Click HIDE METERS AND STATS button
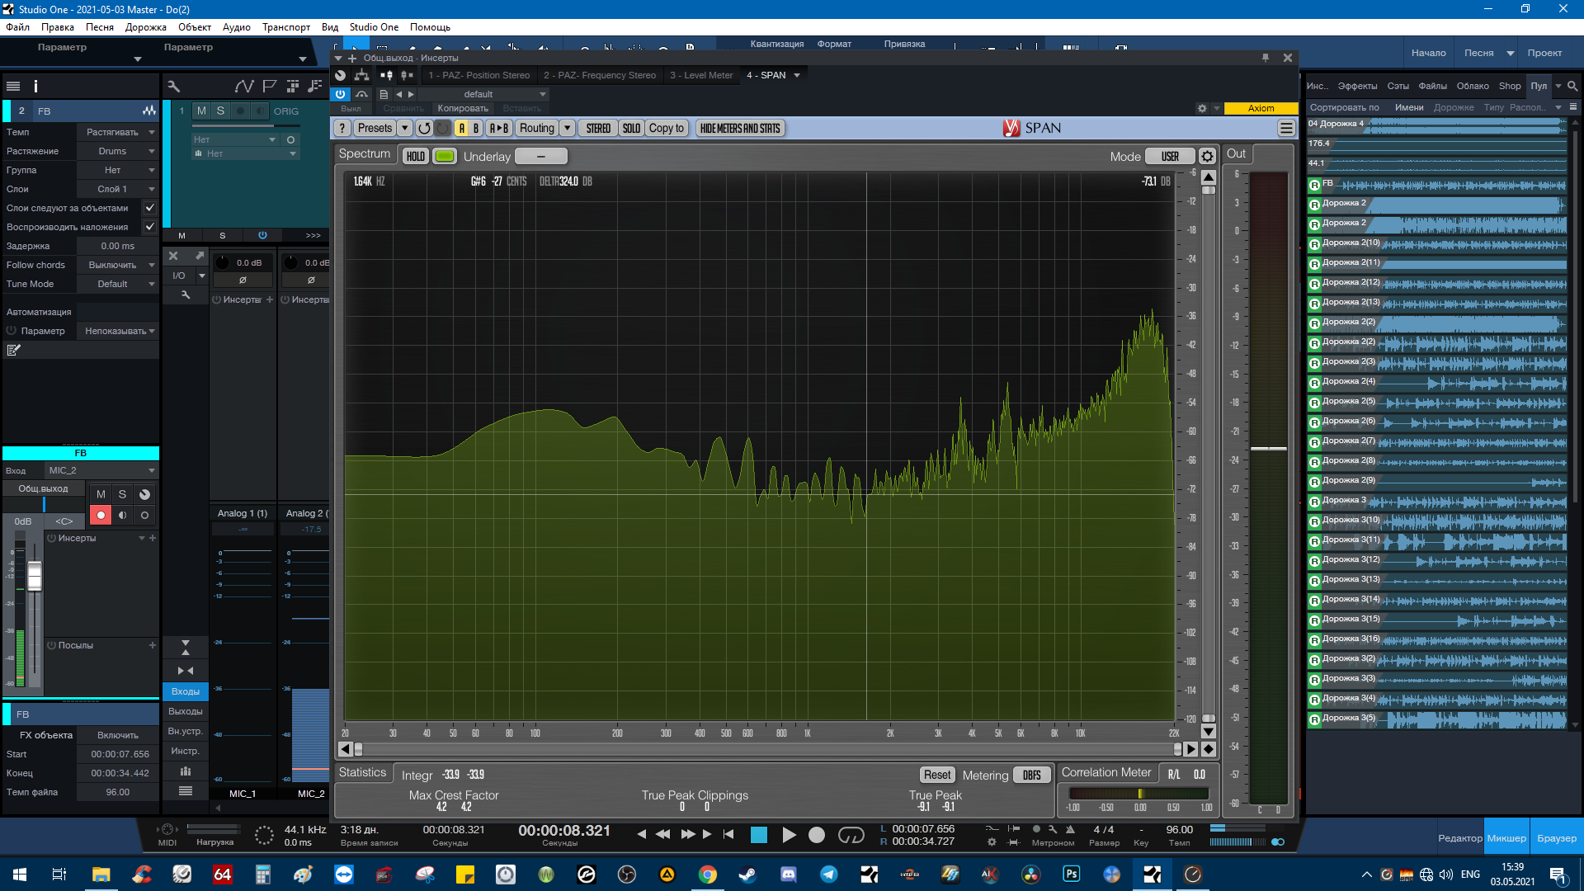The image size is (1584, 891). point(739,129)
